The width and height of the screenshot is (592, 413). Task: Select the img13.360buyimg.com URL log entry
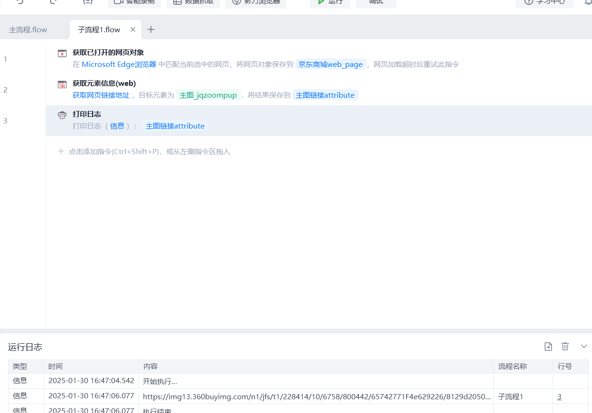point(317,397)
